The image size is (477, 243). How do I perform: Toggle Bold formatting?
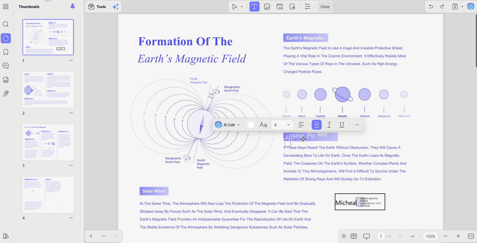tap(317, 125)
